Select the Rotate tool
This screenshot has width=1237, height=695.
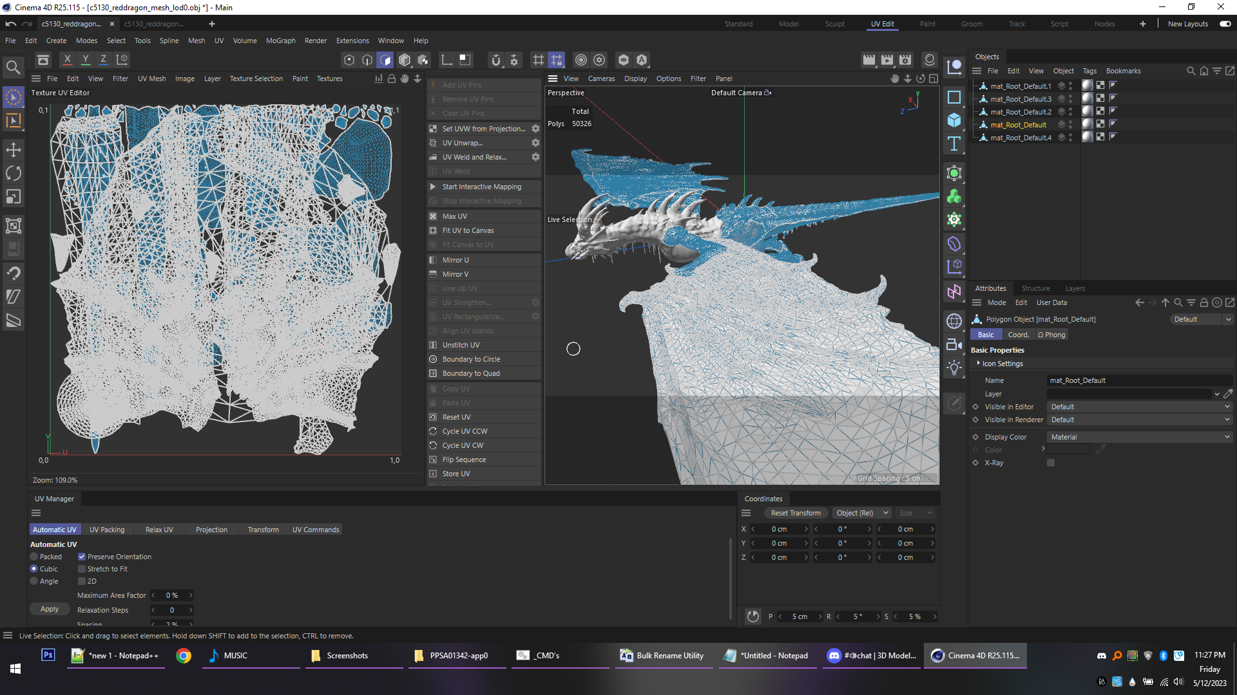pos(13,173)
